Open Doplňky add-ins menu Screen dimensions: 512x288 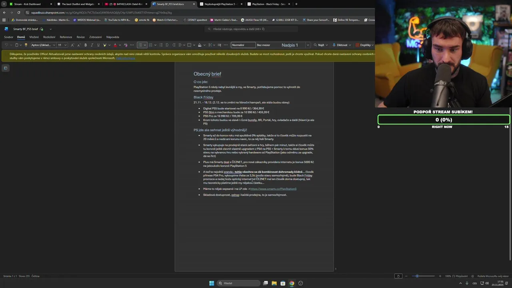point(364,45)
